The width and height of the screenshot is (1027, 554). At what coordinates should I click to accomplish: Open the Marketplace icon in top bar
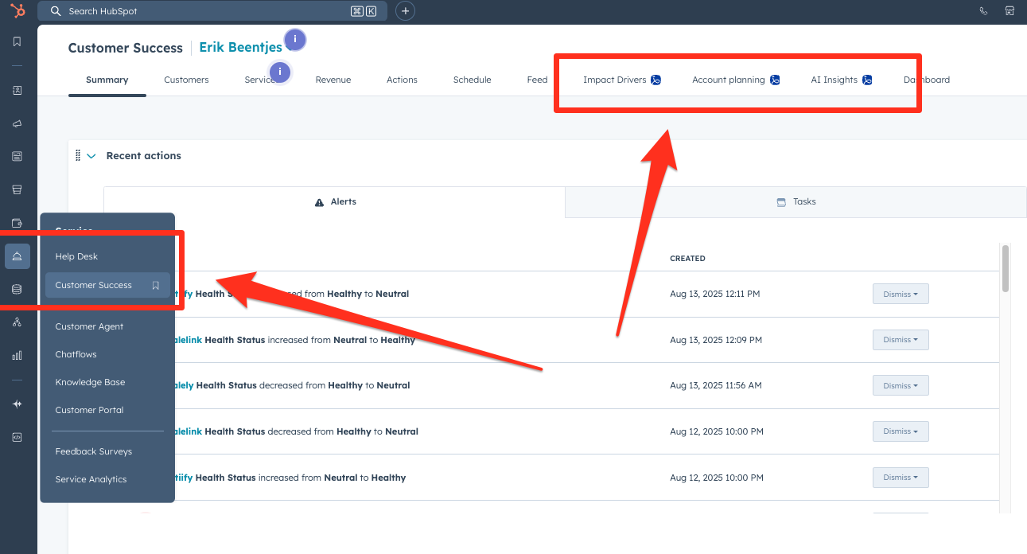click(1009, 11)
